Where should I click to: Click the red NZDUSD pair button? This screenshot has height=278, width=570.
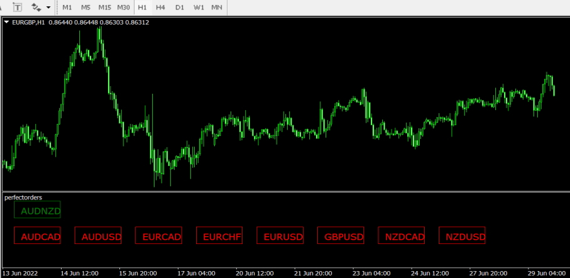point(462,235)
